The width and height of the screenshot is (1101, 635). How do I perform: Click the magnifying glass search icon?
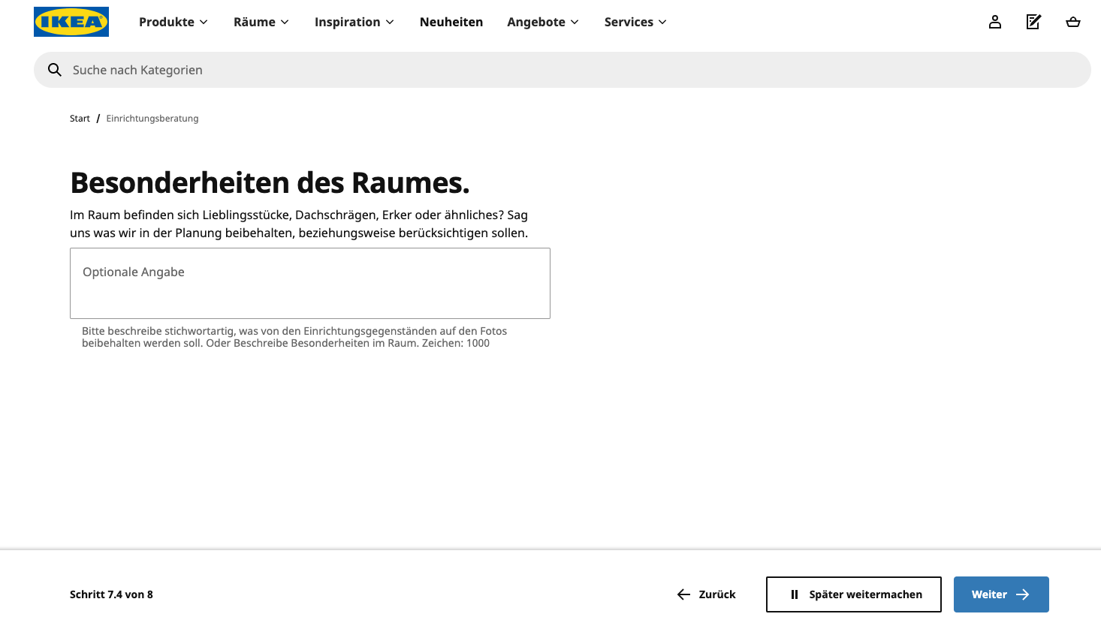coord(55,70)
